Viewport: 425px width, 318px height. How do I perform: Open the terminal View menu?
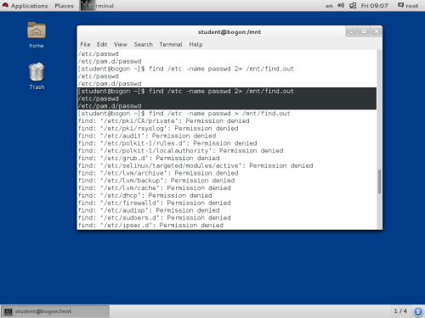121,44
